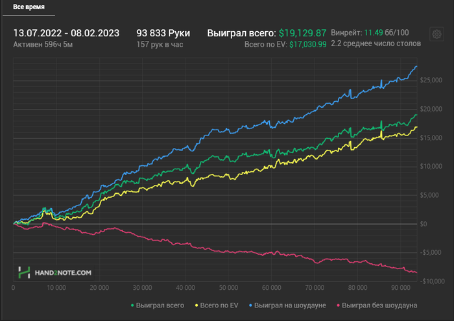Image resolution: width=454 pixels, height=321 pixels.
Task: Open the graph settings gear icon
Action: click(x=436, y=34)
